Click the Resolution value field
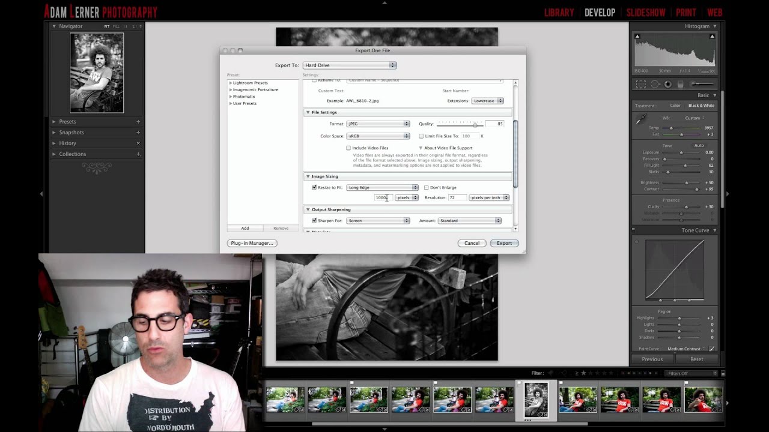The image size is (769, 432). coord(457,197)
